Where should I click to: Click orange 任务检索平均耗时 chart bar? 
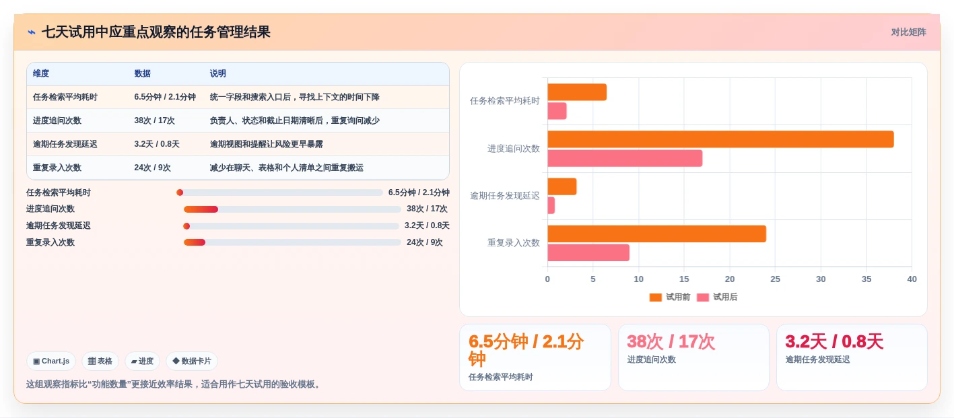pyautogui.click(x=577, y=92)
